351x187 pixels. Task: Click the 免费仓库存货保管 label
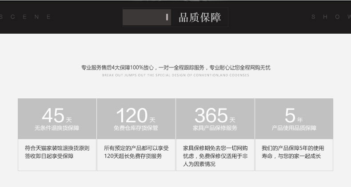[x=136, y=128]
